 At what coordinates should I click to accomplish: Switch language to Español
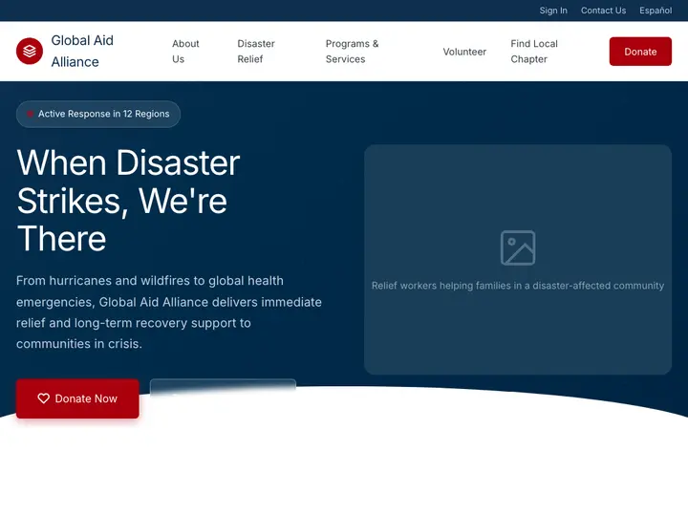(x=656, y=11)
